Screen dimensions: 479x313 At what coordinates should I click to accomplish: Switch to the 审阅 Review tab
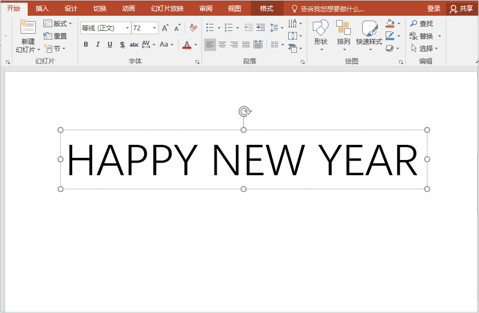click(206, 9)
